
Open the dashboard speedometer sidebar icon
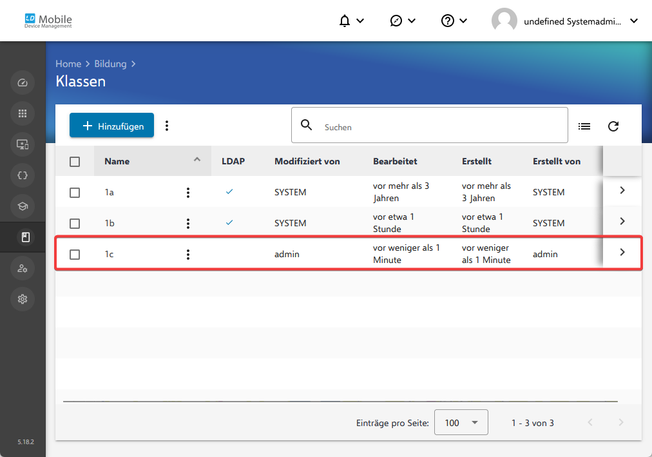coord(23,83)
